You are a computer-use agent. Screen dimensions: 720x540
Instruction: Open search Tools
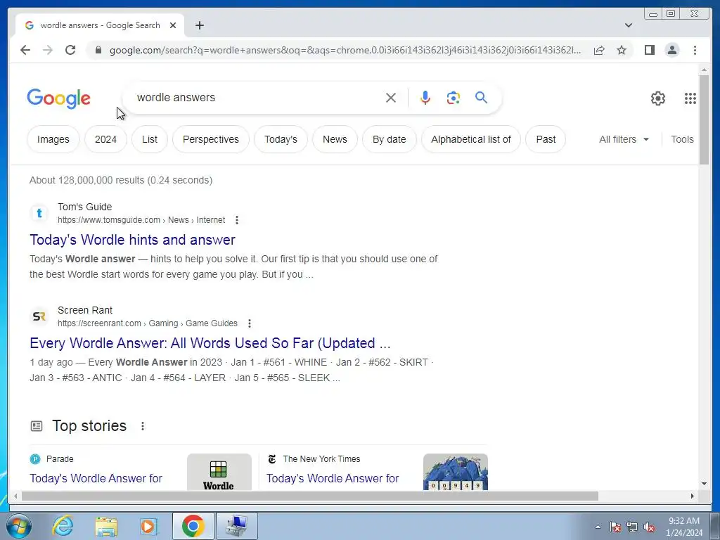[682, 139]
